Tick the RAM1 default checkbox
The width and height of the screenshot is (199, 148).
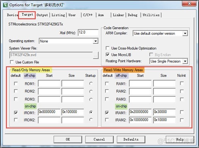coord(107,84)
